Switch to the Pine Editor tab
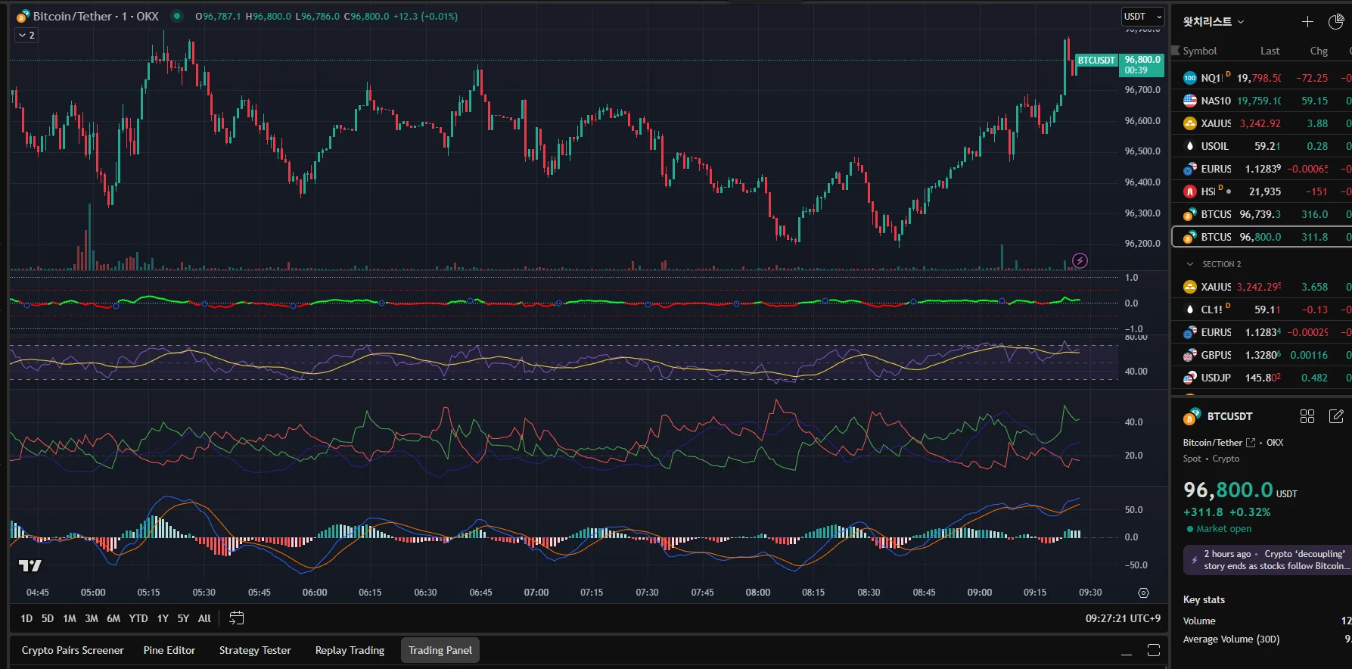This screenshot has height=669, width=1352. point(169,650)
